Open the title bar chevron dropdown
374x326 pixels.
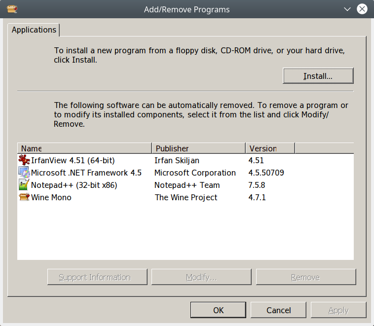pyautogui.click(x=347, y=9)
